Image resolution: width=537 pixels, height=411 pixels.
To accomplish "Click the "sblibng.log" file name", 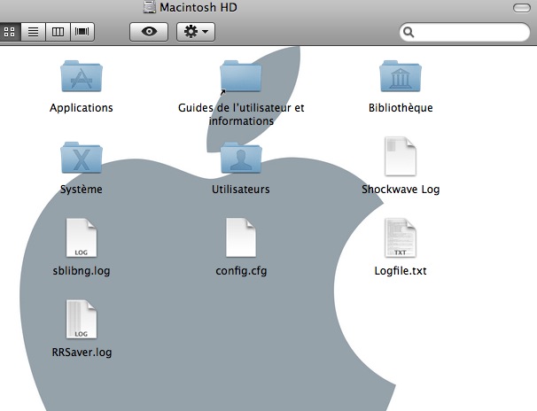I will [x=82, y=271].
